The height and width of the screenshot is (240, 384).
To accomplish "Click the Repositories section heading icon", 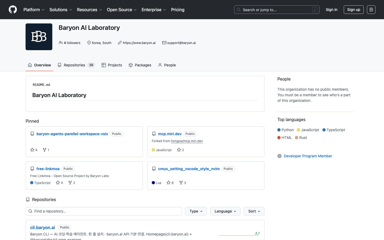I will tap(28, 200).
